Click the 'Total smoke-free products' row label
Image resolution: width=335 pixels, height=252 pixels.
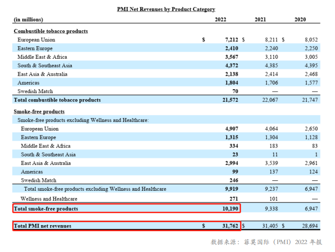click(x=46, y=209)
